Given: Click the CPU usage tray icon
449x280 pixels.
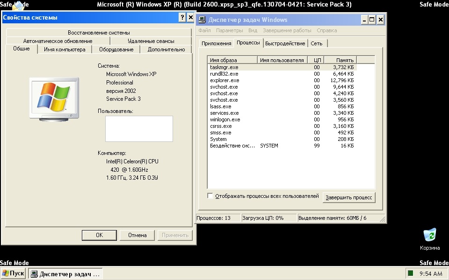Looking at the screenshot, I should (x=410, y=273).
